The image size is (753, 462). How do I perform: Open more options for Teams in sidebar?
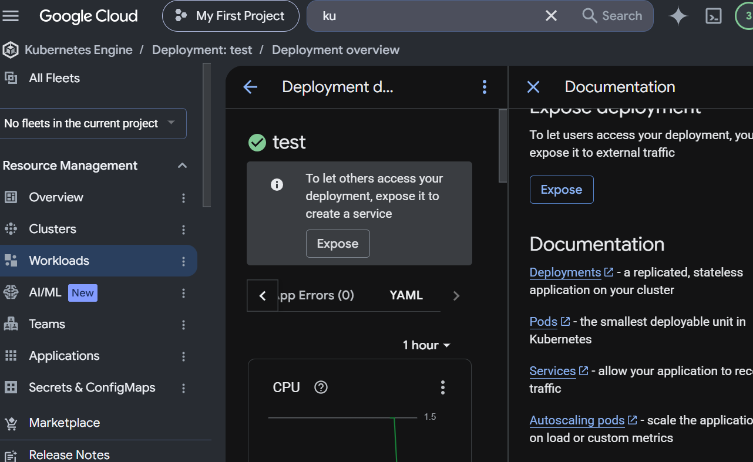[183, 325]
